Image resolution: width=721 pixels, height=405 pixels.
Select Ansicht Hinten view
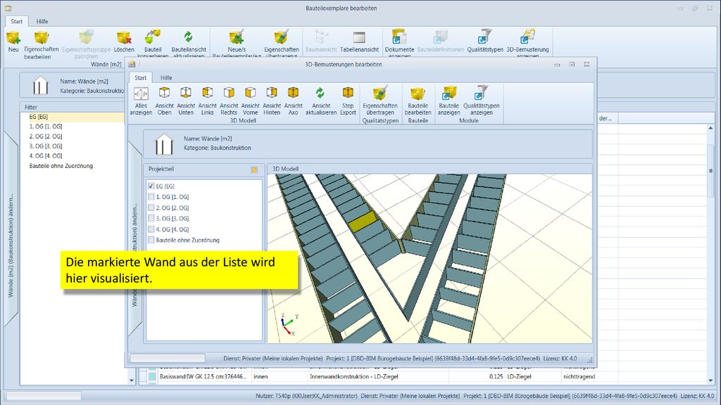272,101
